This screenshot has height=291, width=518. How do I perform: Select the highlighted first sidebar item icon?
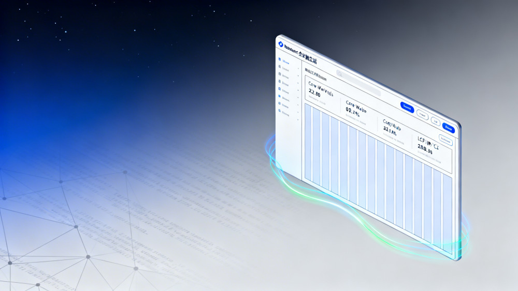[x=280, y=59]
